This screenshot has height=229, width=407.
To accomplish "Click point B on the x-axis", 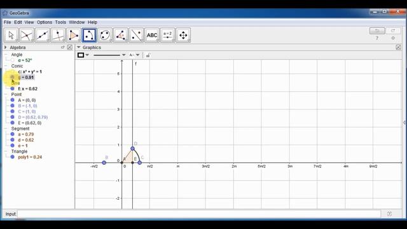I will click(104, 163).
